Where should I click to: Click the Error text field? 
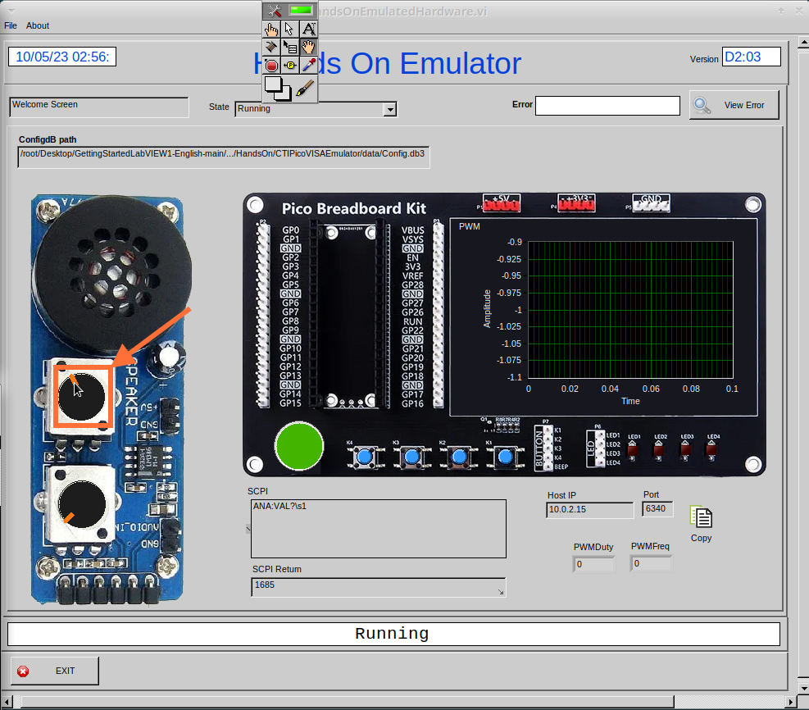(x=607, y=105)
